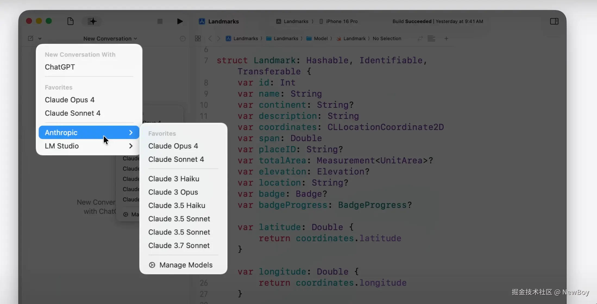Click the Run play button

pos(180,21)
